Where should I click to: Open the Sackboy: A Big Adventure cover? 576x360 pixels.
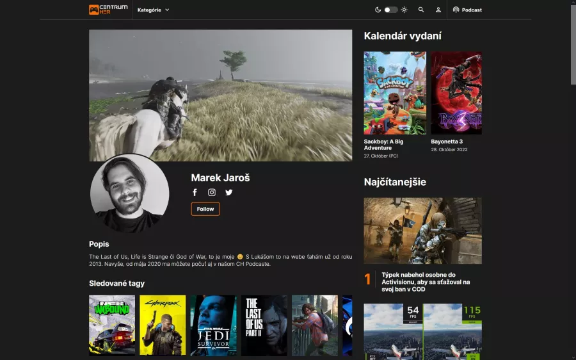(395, 93)
